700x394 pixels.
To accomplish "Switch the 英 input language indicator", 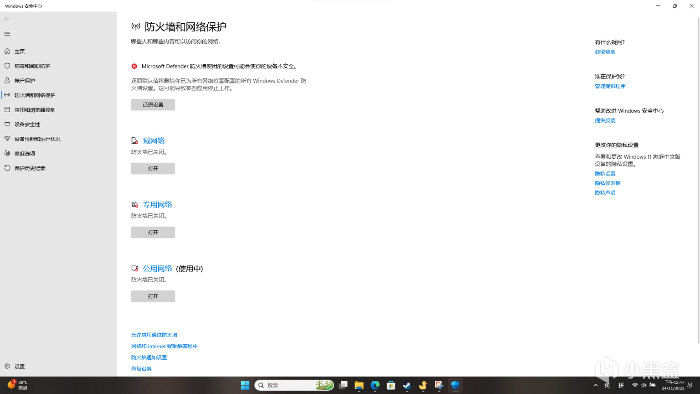I will [607, 385].
